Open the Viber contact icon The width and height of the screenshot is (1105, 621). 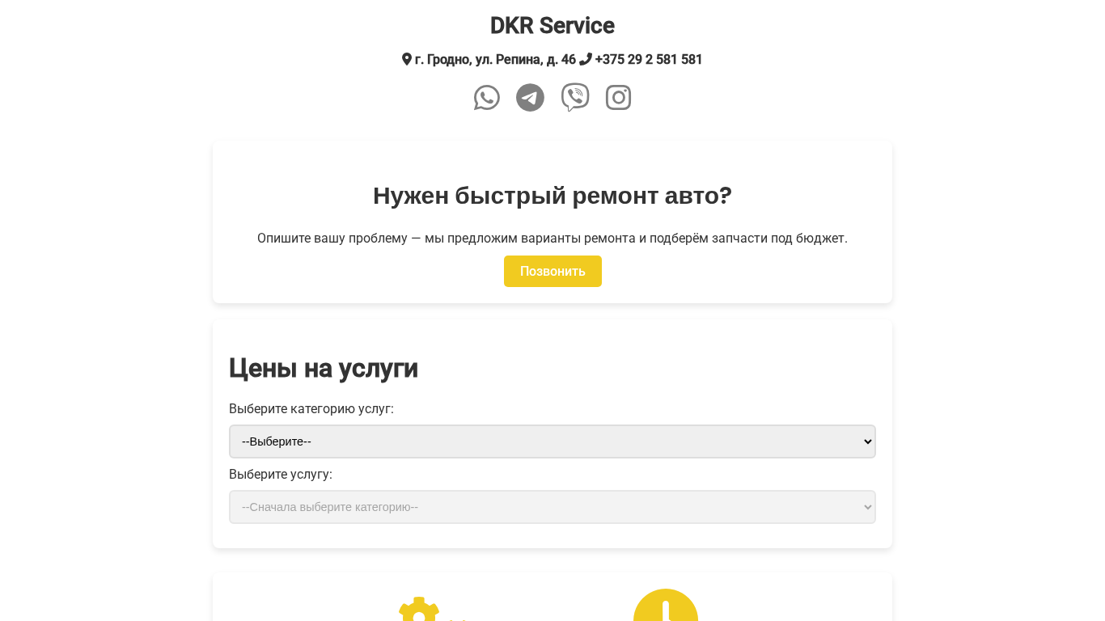[x=575, y=98]
